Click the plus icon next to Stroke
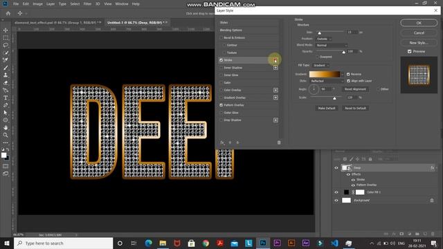 coord(275,60)
